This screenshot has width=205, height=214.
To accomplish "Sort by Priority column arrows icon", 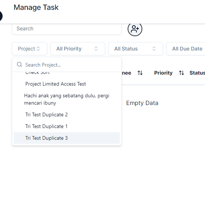I will pos(182,73).
